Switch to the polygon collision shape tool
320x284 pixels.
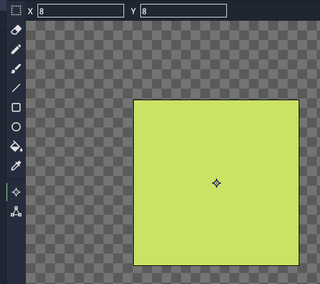click(x=16, y=212)
